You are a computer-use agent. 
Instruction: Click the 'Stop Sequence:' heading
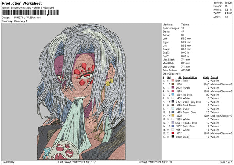[171, 74]
